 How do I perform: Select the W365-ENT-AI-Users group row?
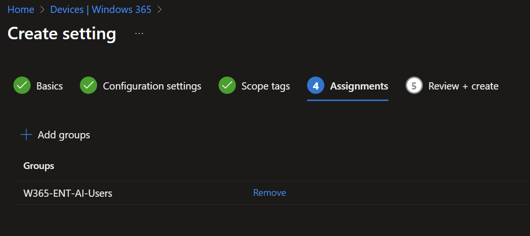tap(68, 193)
